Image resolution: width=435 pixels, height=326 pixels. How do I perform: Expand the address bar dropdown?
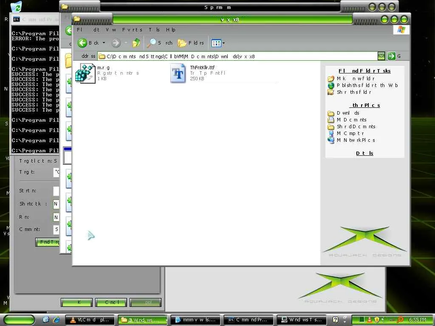[381, 56]
